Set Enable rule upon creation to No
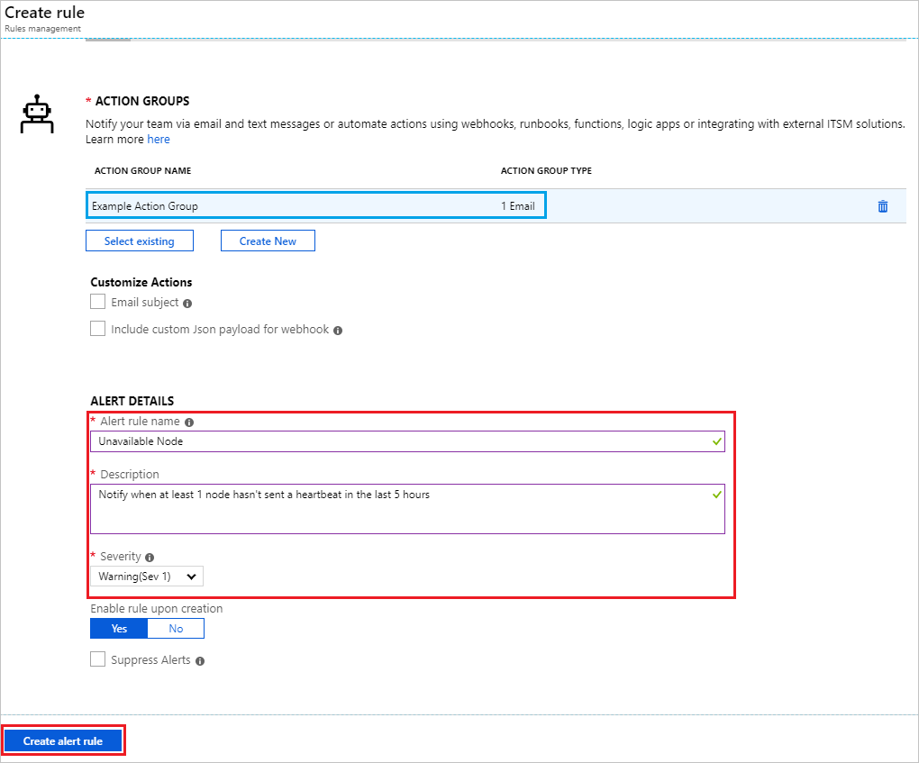919x763 pixels. 176,628
